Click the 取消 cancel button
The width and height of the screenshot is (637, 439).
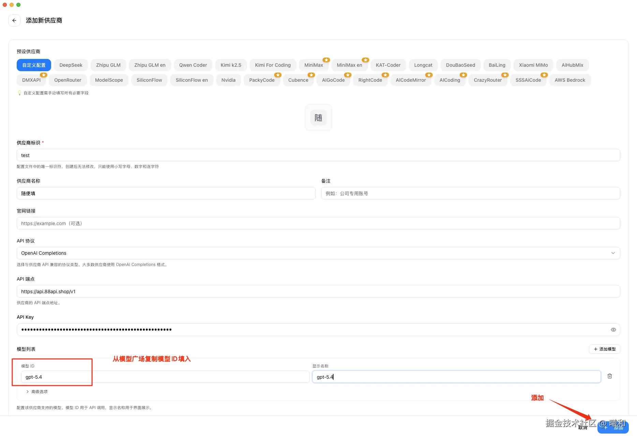point(582,428)
